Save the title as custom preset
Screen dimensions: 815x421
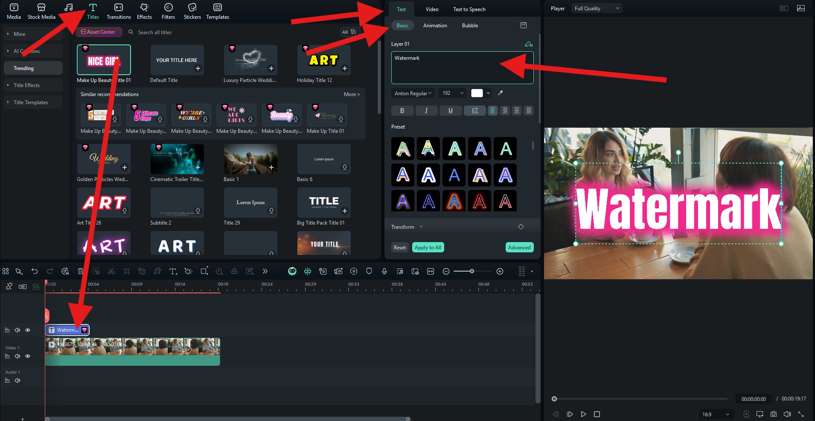coord(524,25)
